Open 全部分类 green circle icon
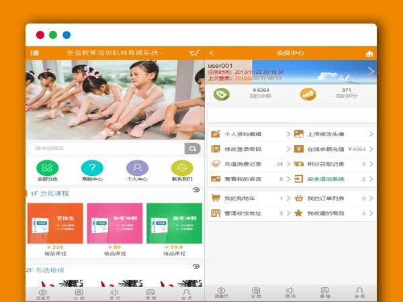This screenshot has height=302, width=403. 48,168
